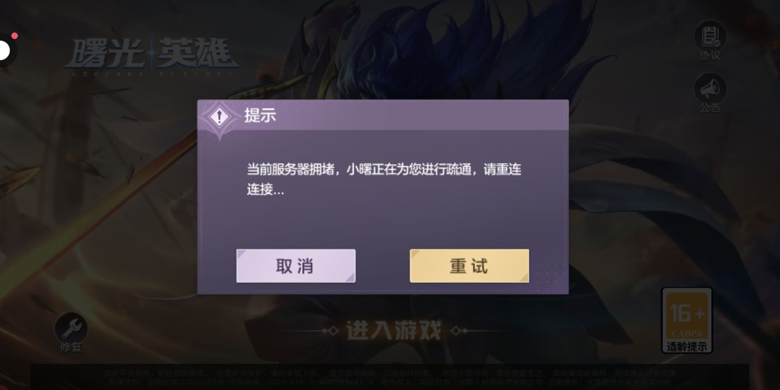The width and height of the screenshot is (780, 390).
Task: Click the server congestion message text
Action: pos(384,179)
